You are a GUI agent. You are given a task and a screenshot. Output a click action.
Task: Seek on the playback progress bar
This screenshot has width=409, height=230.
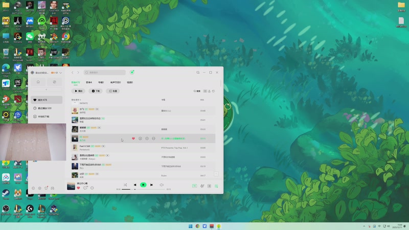[143, 189]
